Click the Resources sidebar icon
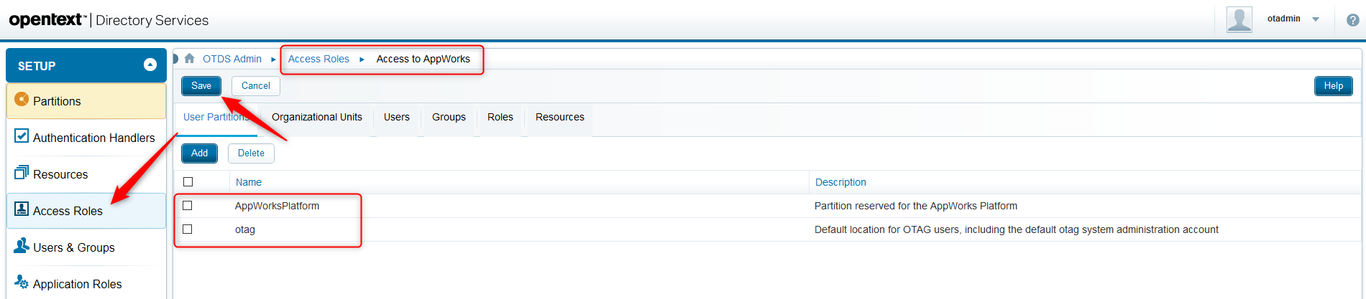The image size is (1366, 299). pos(22,173)
